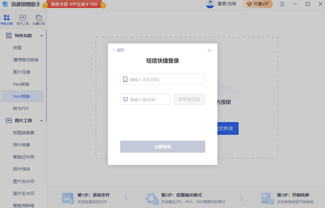Click the phone number input field
This screenshot has height=208, width=325.
click(162, 79)
